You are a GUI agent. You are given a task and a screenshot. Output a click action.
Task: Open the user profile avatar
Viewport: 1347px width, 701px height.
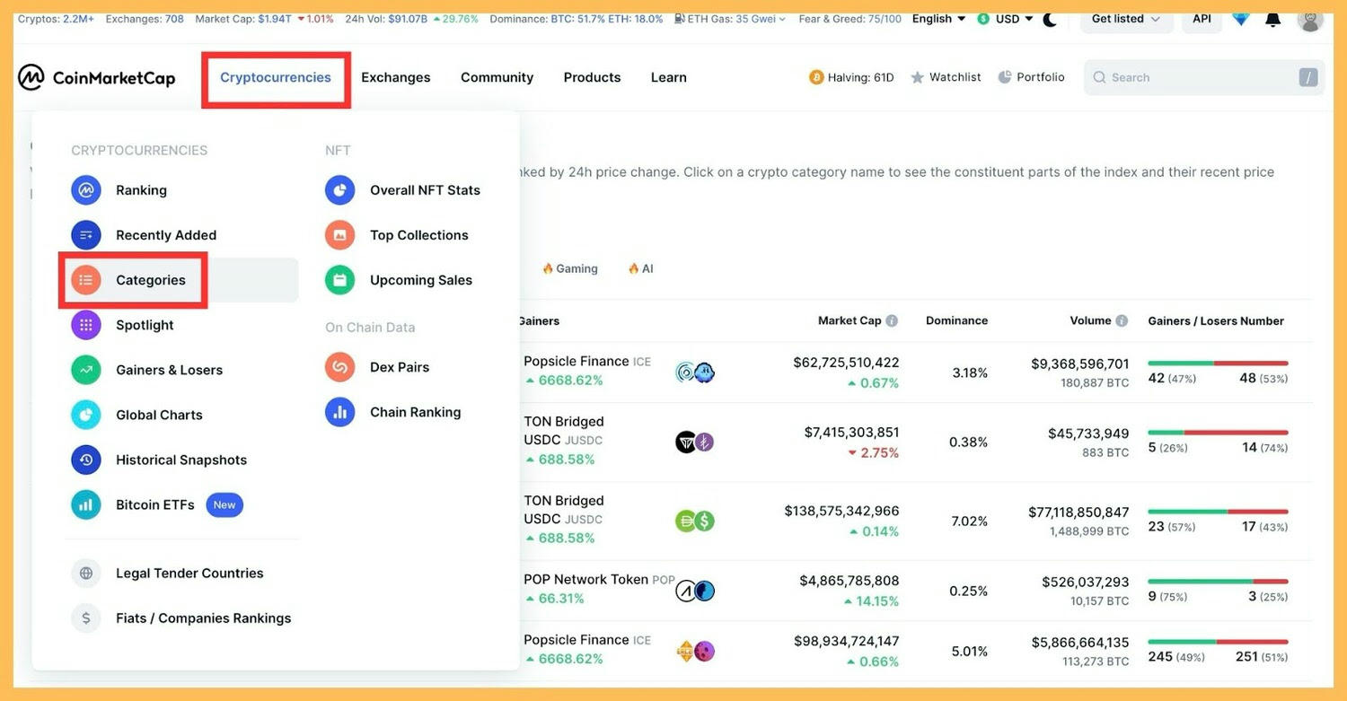[1310, 19]
